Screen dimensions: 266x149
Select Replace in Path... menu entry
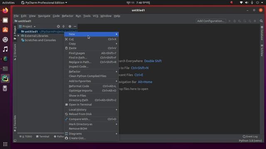[x=91, y=62]
